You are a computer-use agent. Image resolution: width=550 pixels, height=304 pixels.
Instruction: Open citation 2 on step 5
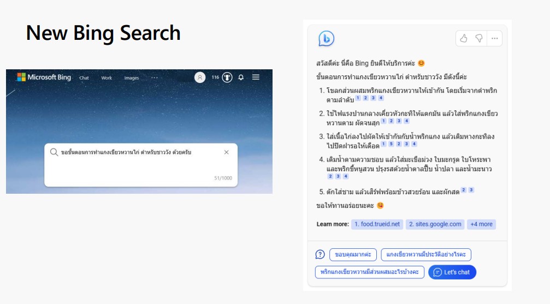[463, 190]
